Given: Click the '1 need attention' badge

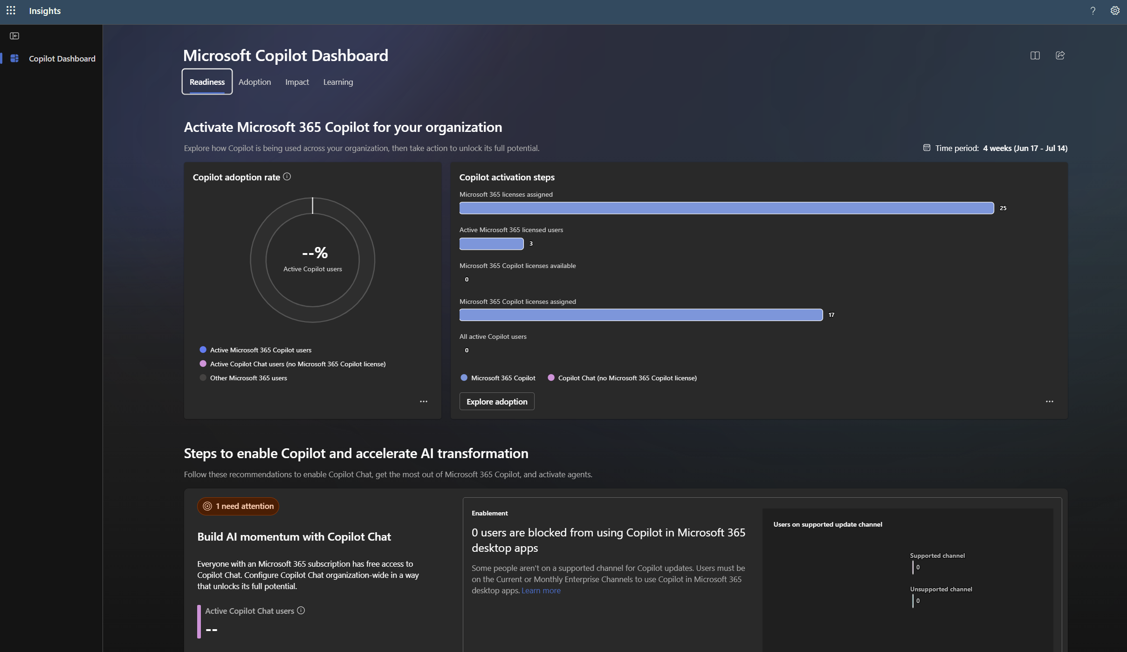Looking at the screenshot, I should tap(238, 506).
